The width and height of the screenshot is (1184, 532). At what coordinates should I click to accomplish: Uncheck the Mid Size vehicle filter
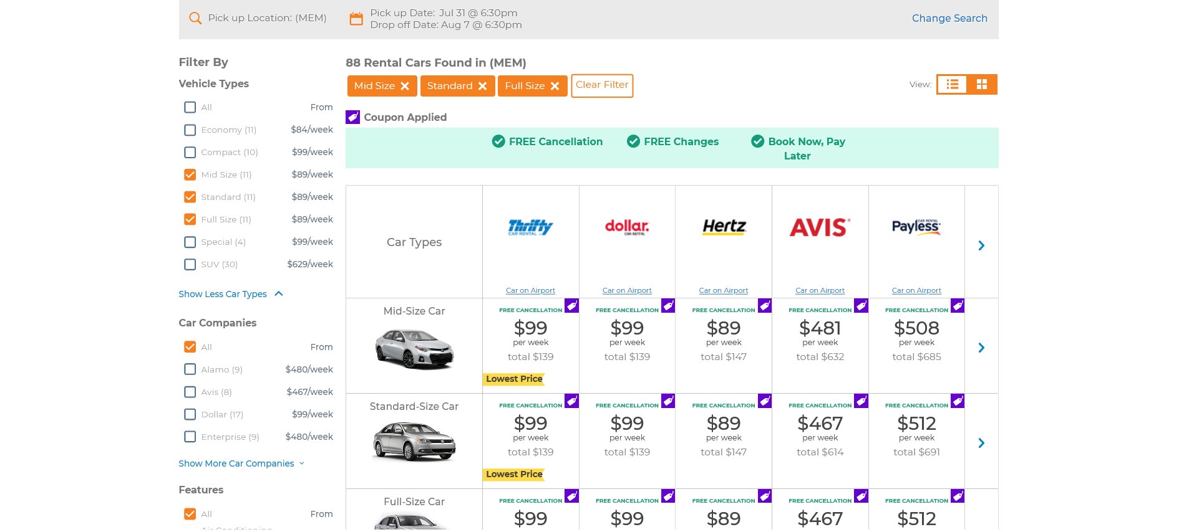(x=190, y=174)
